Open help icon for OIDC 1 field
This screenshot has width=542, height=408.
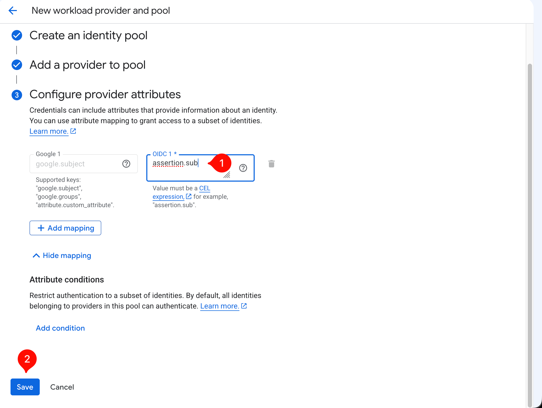click(243, 168)
